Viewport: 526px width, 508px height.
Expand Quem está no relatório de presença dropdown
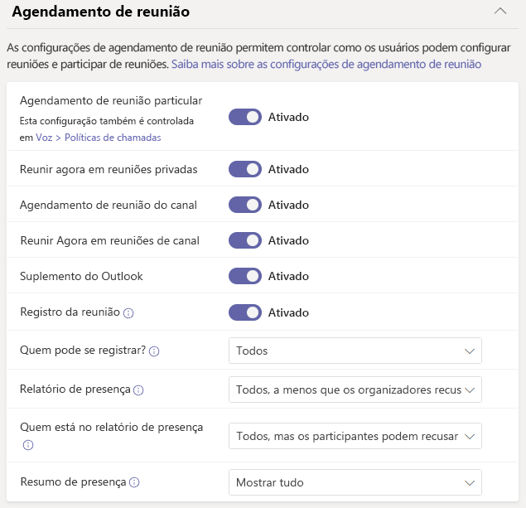[x=355, y=436]
